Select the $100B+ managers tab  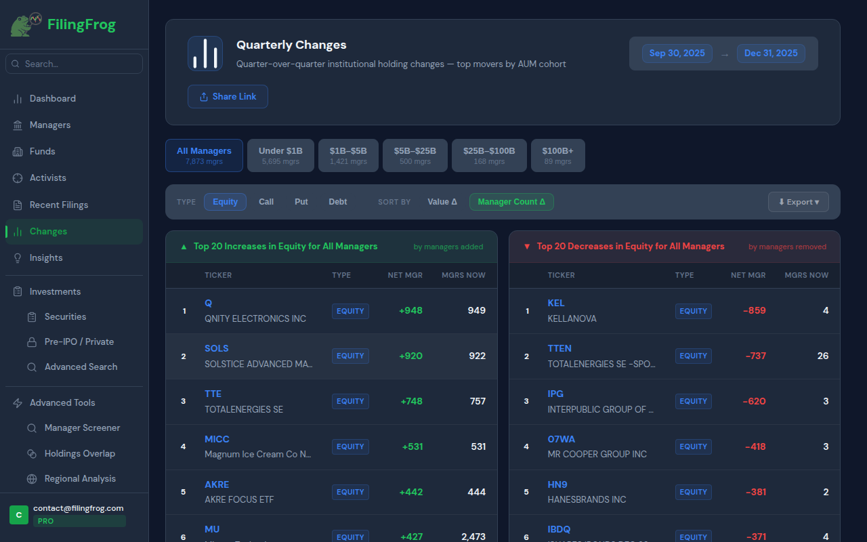pos(557,155)
